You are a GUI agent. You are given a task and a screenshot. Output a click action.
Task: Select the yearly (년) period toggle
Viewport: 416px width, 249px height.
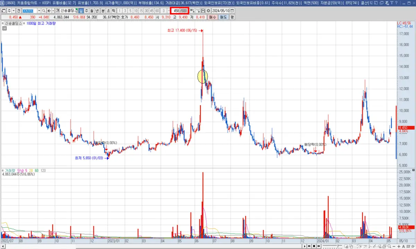point(97,11)
